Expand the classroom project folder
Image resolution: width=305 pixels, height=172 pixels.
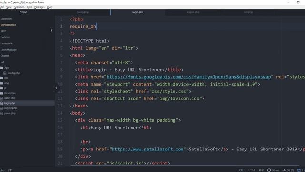click(x=6, y=19)
